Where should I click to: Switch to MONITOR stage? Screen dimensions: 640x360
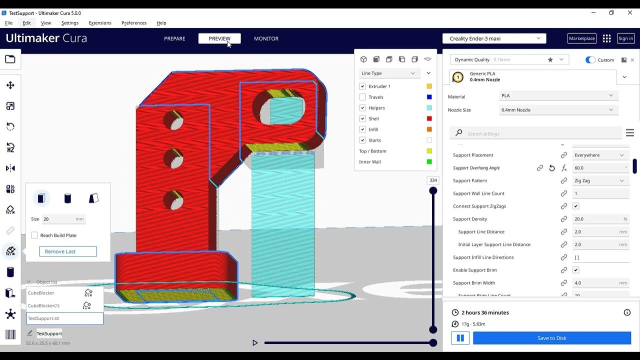tap(266, 38)
